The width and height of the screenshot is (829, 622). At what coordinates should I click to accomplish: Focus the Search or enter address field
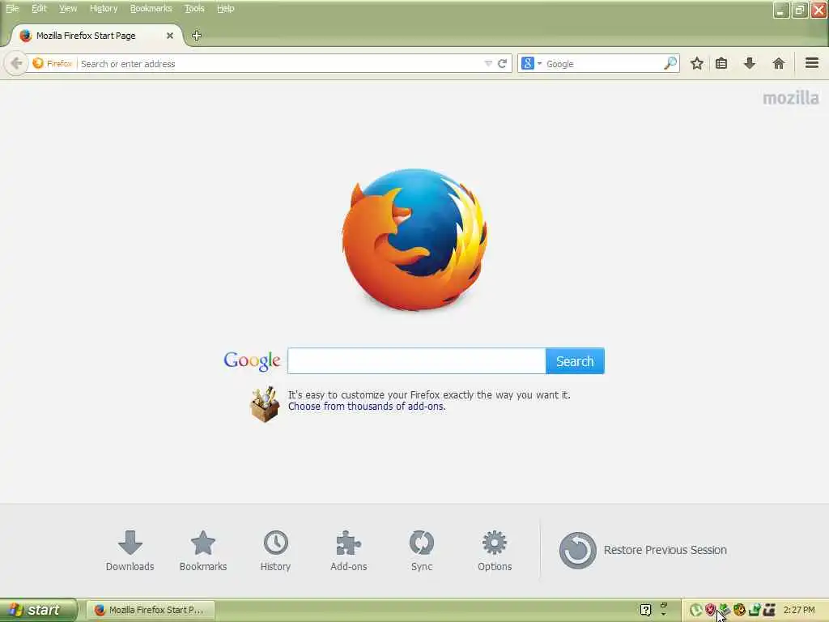pos(280,63)
